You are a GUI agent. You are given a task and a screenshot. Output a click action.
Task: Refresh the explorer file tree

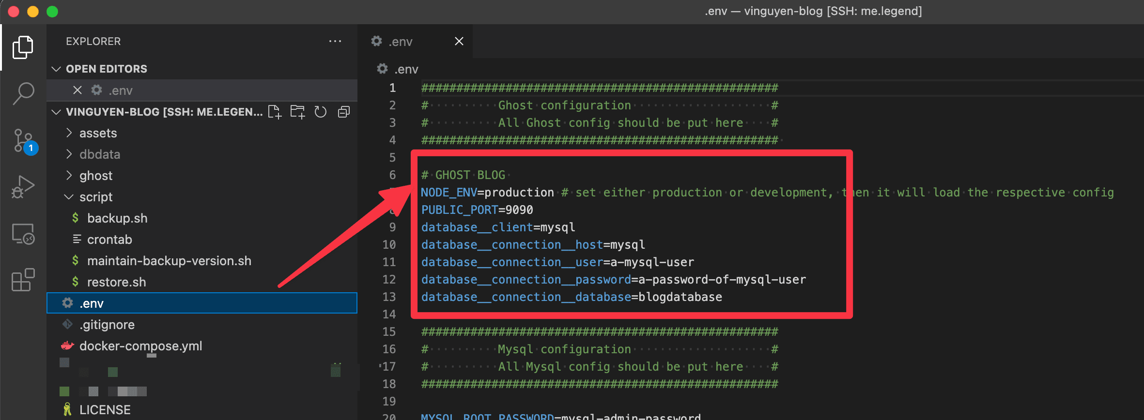point(320,112)
